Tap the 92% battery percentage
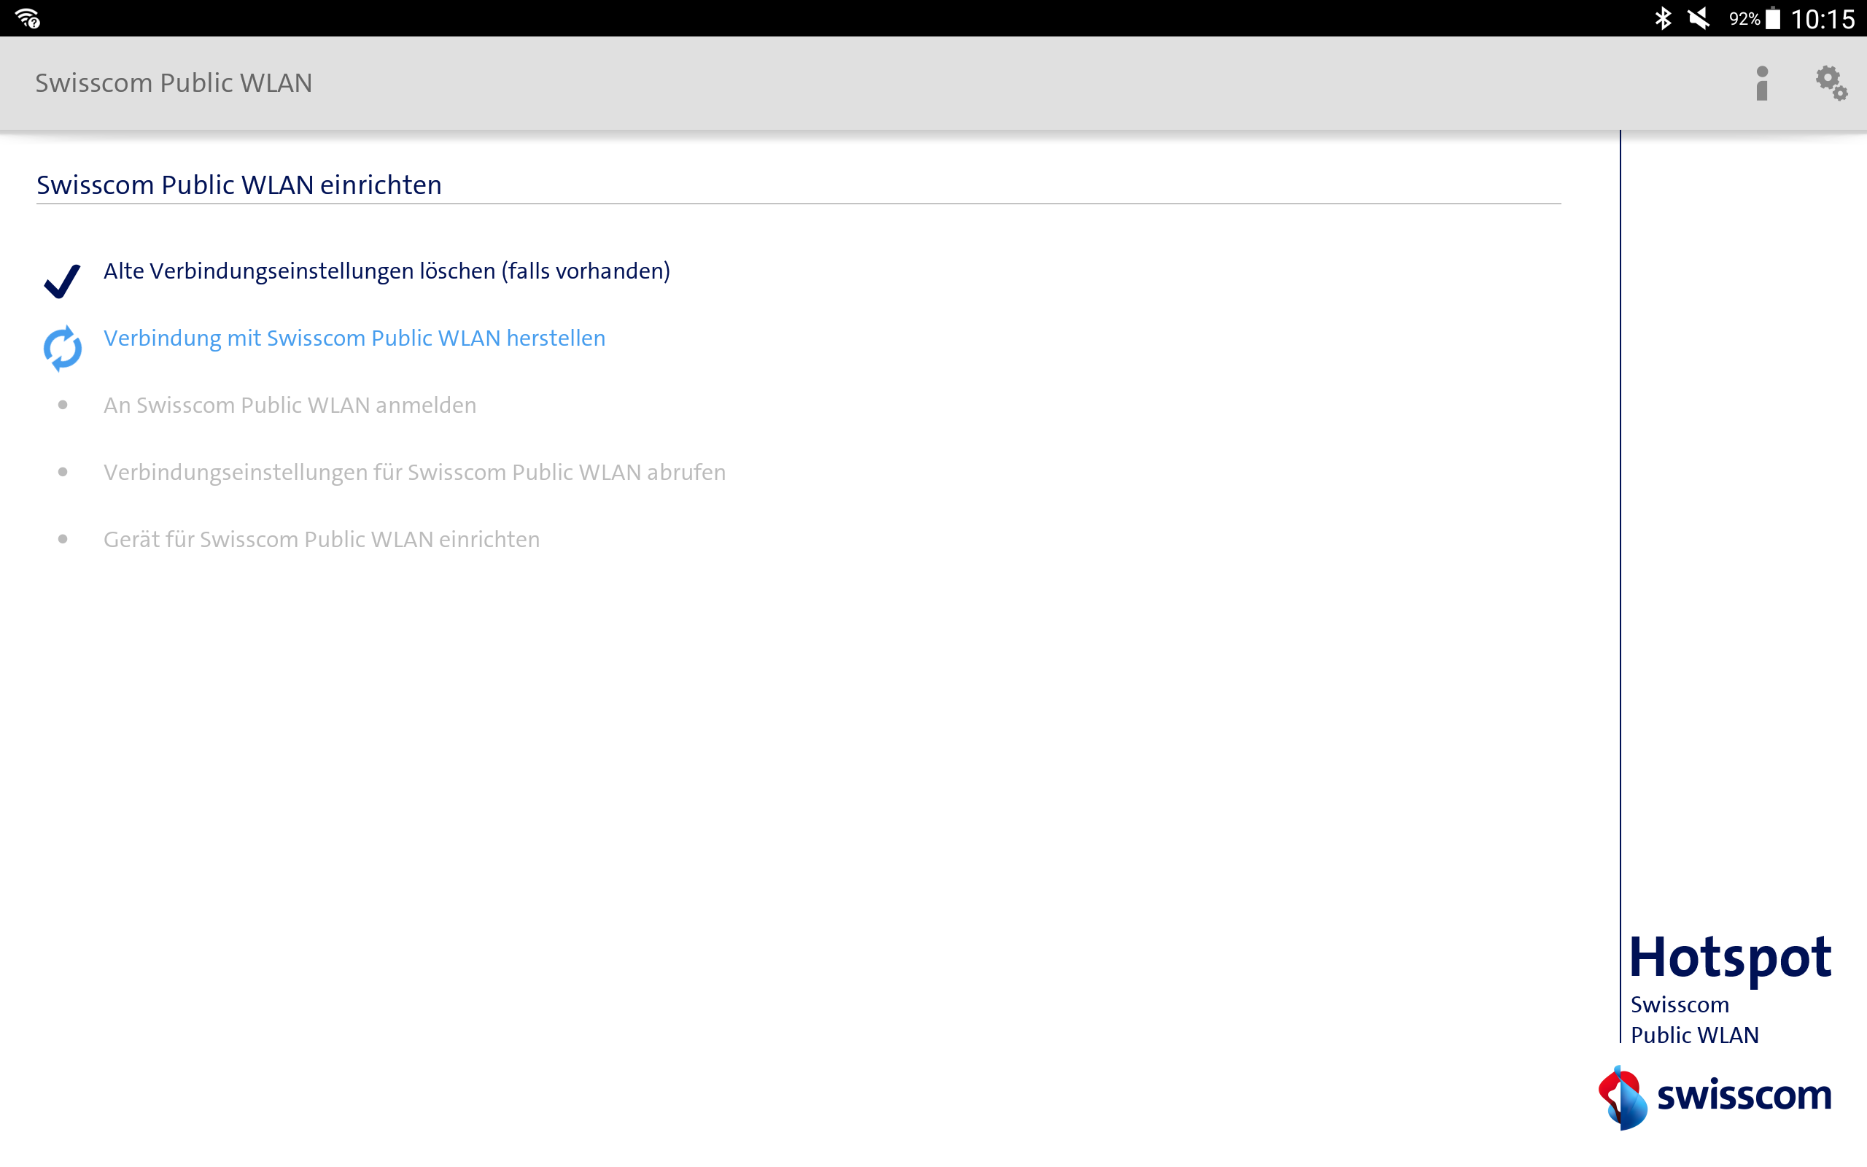Screen dimensions: 1867x1167 click(x=1744, y=18)
